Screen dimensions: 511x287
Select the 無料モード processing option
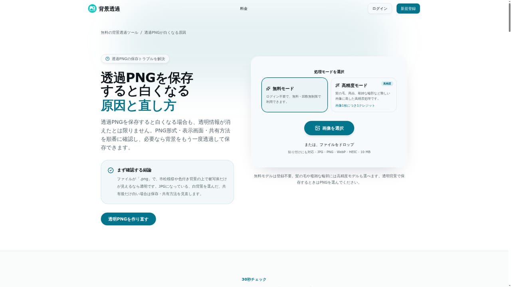click(x=295, y=95)
